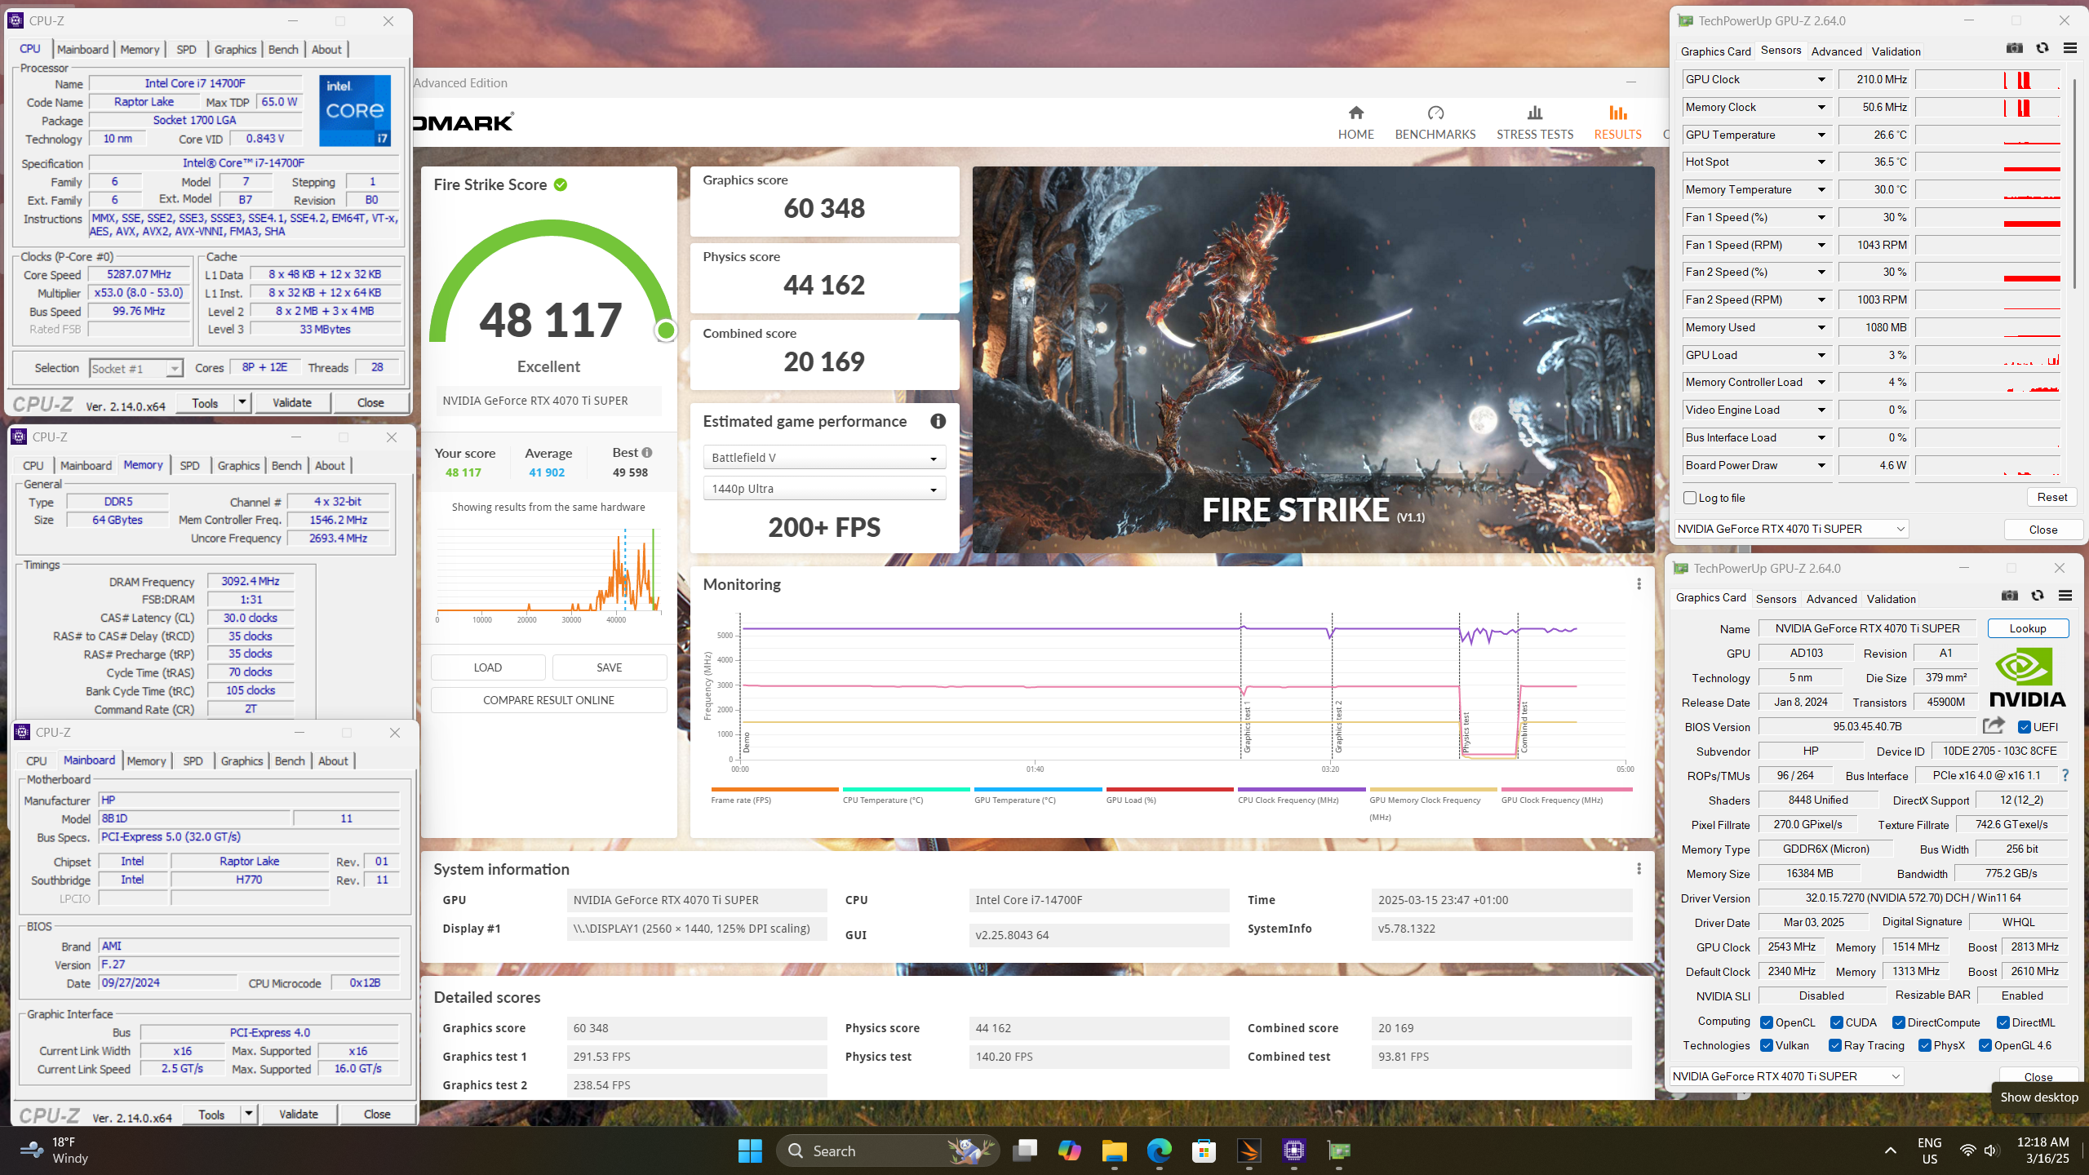Switch to SPD tab in CPU-Z Memory window

189,465
